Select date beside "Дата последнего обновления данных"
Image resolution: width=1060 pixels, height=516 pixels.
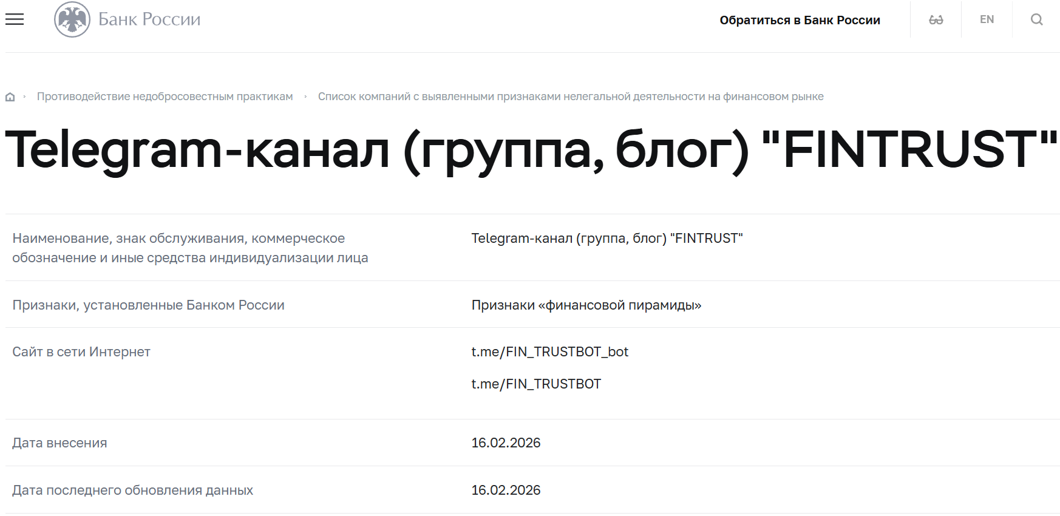[506, 490]
